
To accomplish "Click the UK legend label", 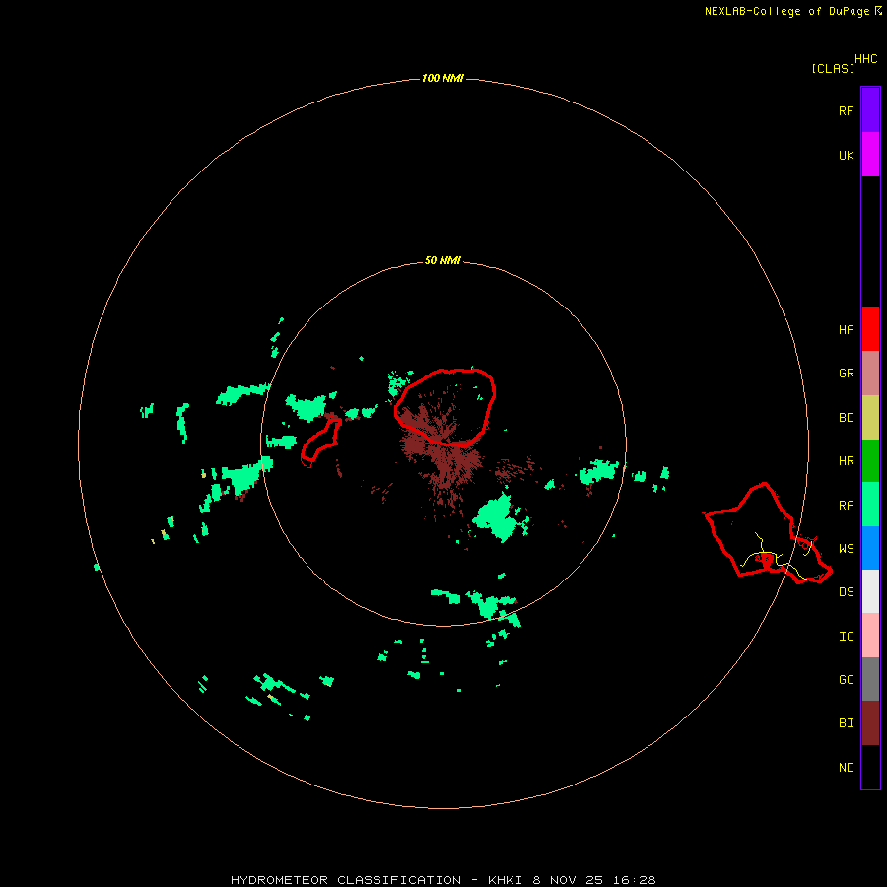I will coord(846,155).
